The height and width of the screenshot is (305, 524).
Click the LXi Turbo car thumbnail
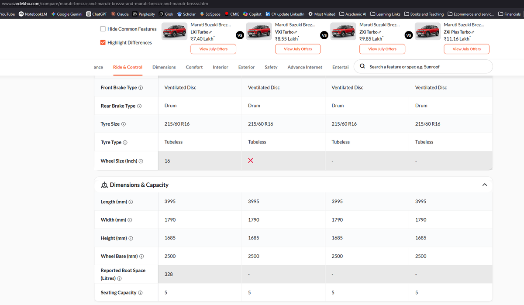[x=175, y=32]
